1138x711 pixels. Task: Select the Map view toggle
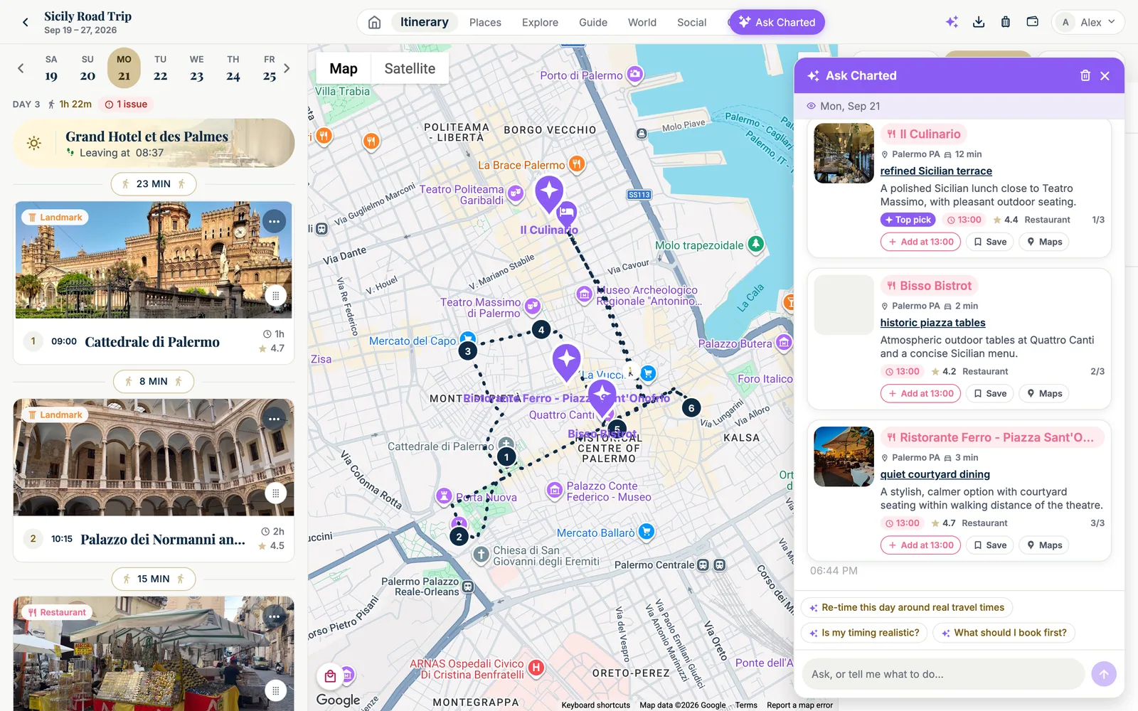(344, 68)
